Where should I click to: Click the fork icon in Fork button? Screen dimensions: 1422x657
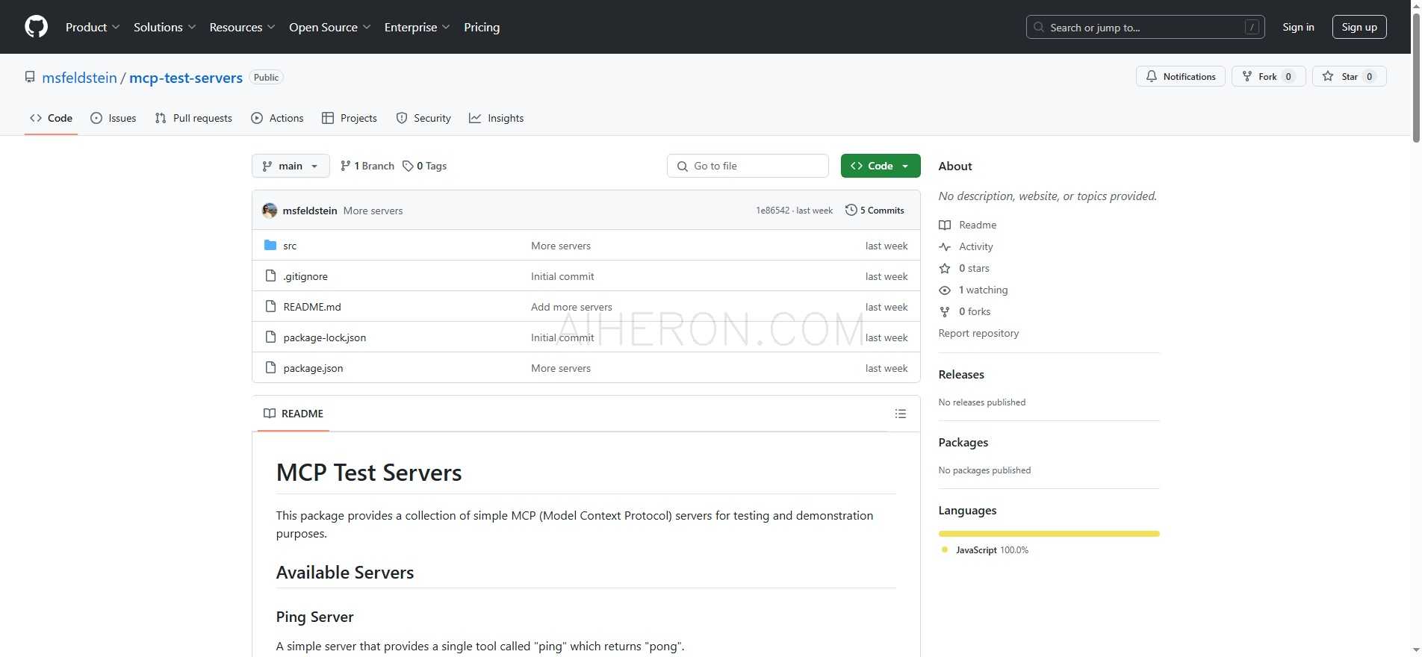tap(1246, 76)
